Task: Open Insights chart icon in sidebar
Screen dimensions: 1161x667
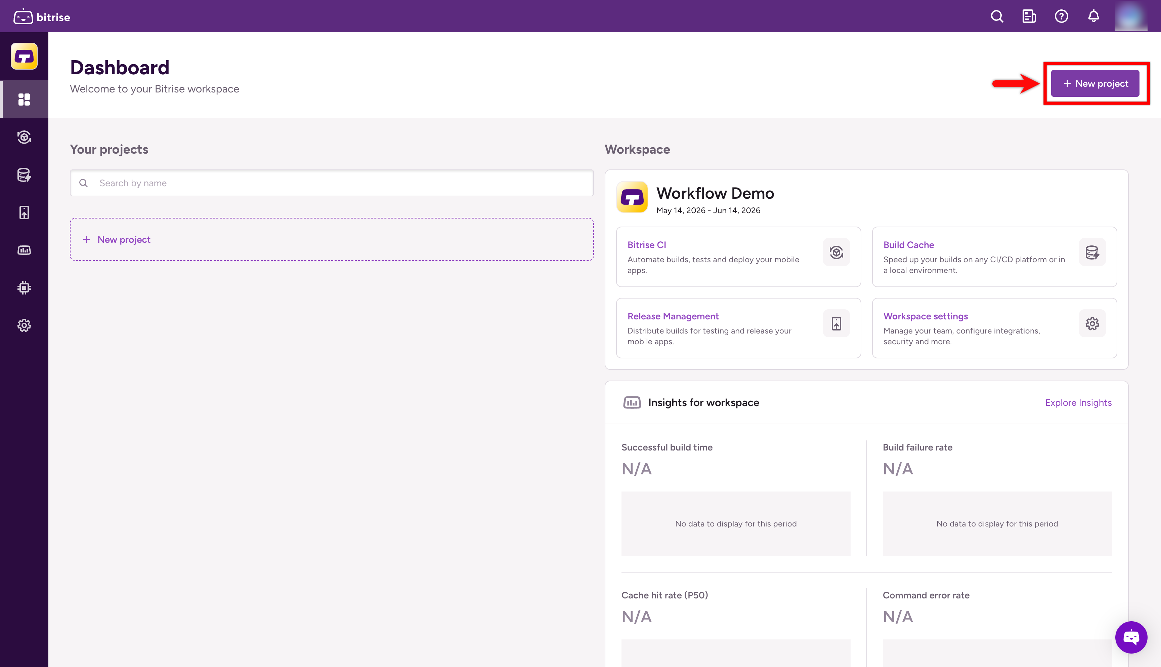Action: pyautogui.click(x=24, y=250)
